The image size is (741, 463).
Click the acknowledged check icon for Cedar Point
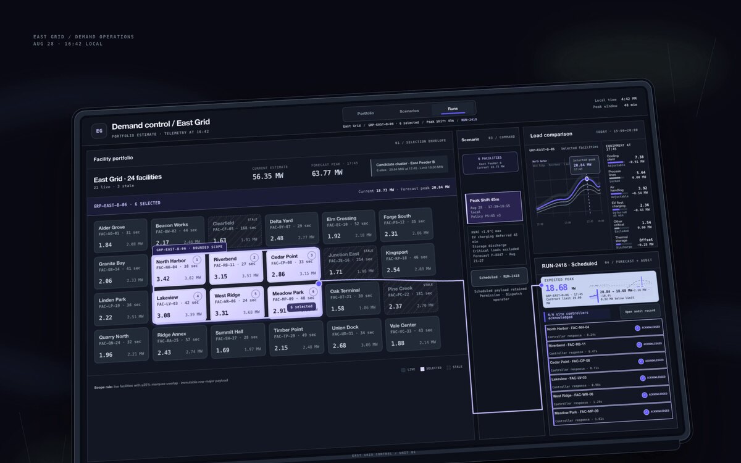[x=641, y=361]
